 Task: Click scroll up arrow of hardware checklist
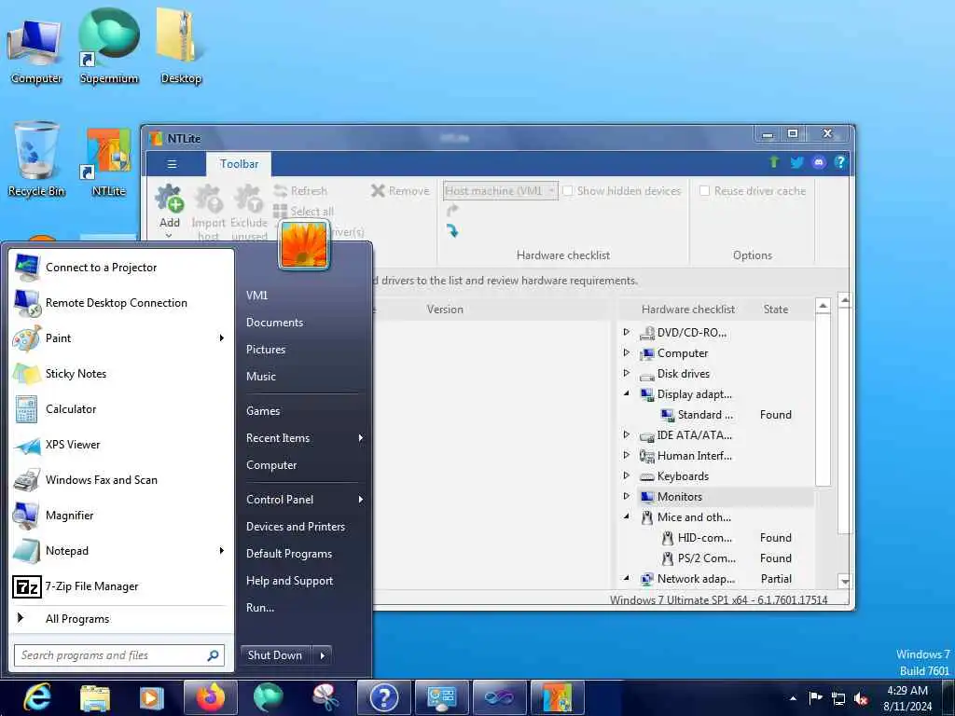click(823, 305)
